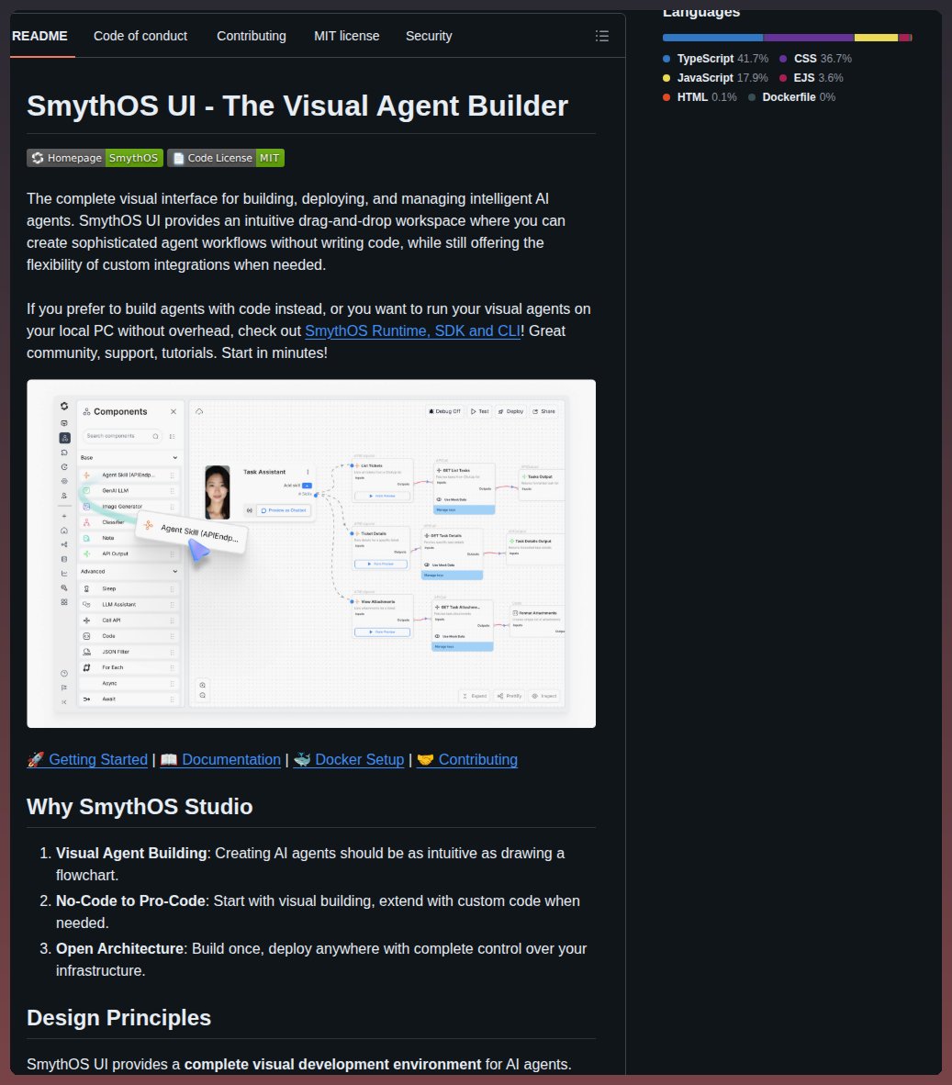Click Contributing link below the screenshot
This screenshot has width=952, height=1085.
pyautogui.click(x=467, y=759)
